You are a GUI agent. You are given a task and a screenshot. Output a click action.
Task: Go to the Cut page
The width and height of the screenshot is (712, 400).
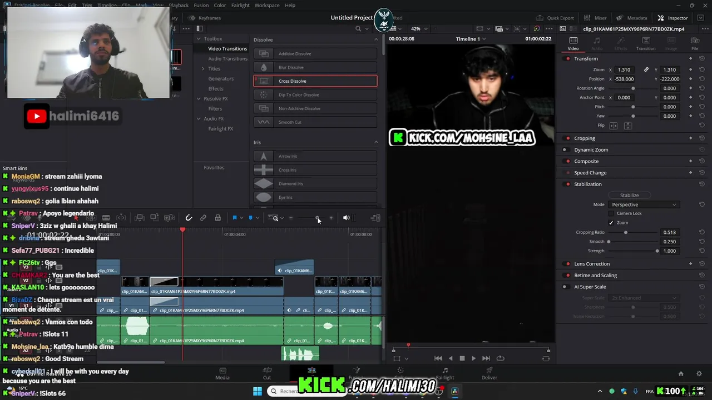click(267, 373)
